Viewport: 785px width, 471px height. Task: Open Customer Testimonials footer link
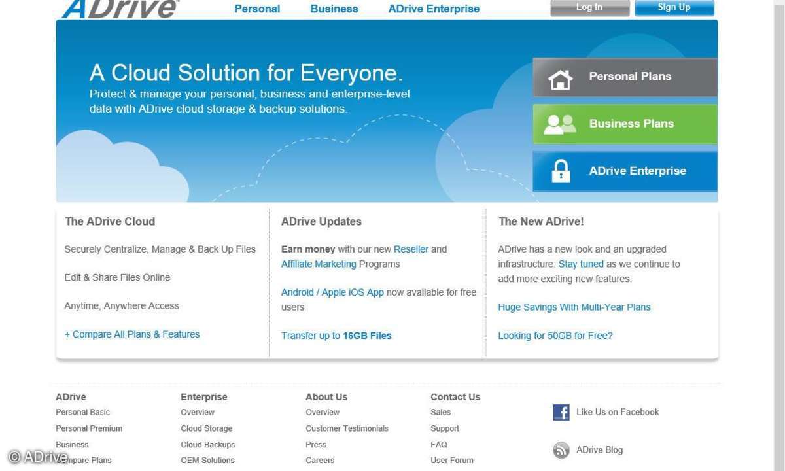pos(347,428)
